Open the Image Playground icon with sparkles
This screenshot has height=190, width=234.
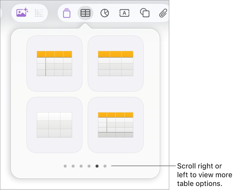tap(22, 12)
